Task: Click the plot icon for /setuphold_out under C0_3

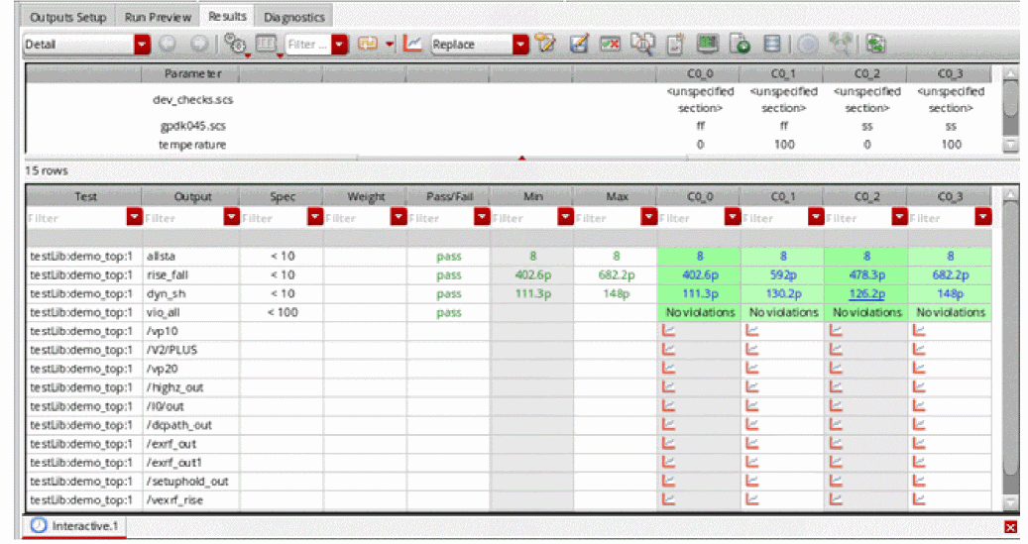Action: pos(919,482)
